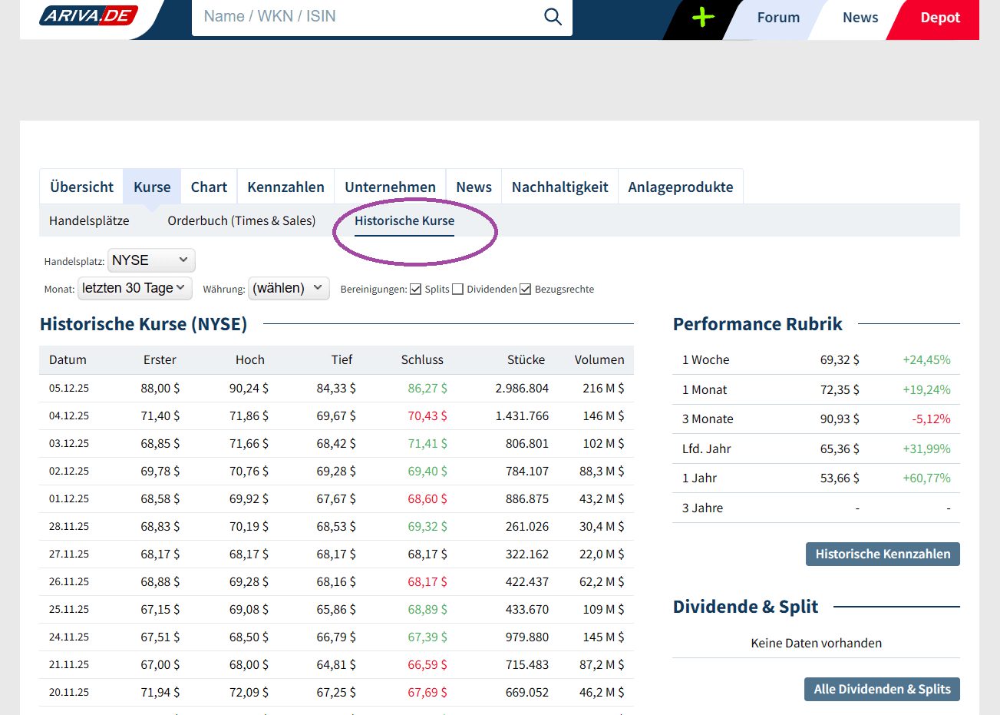Click the Lfd. Jahr performance row
Image resolution: width=1000 pixels, height=715 pixels.
(x=816, y=449)
